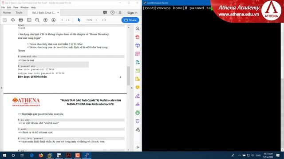
Task: Open the File menu
Action: coord(3,8)
